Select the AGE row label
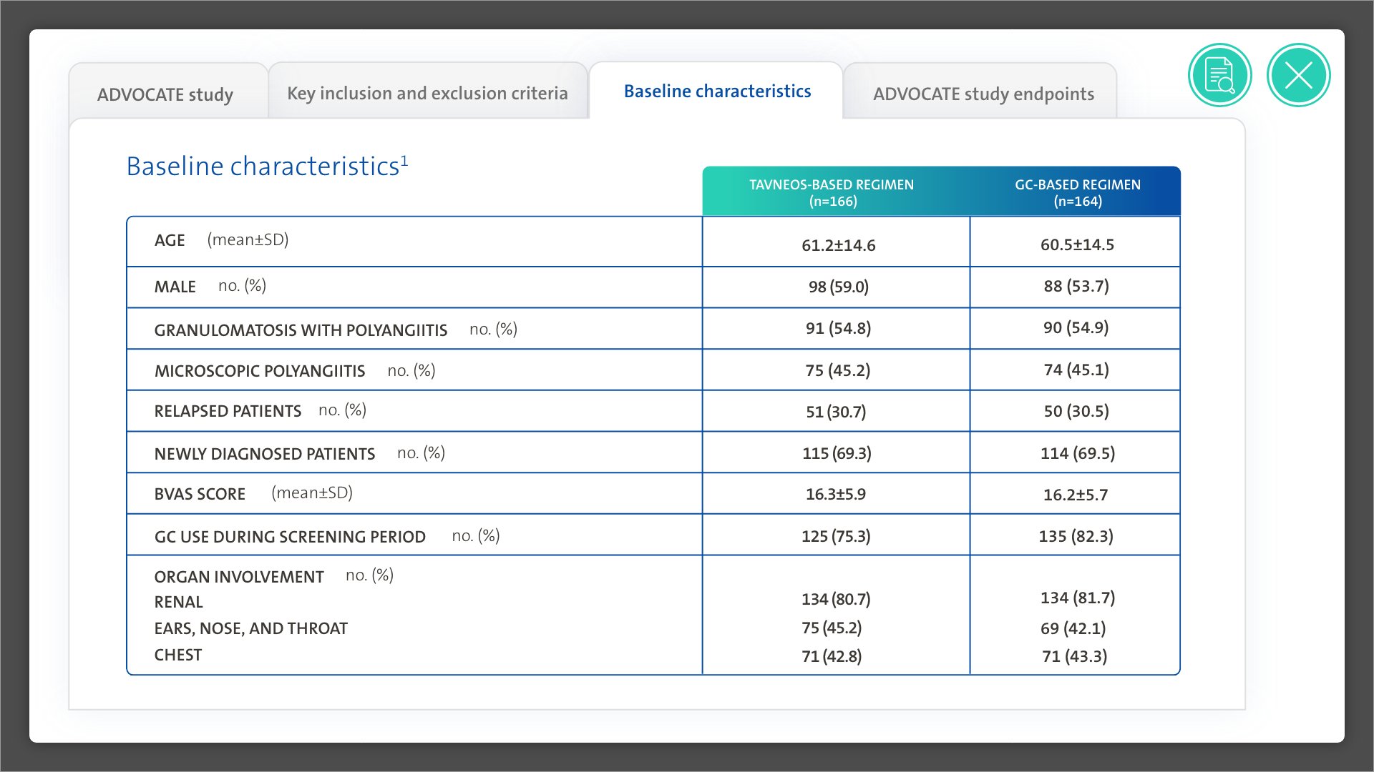 point(170,241)
